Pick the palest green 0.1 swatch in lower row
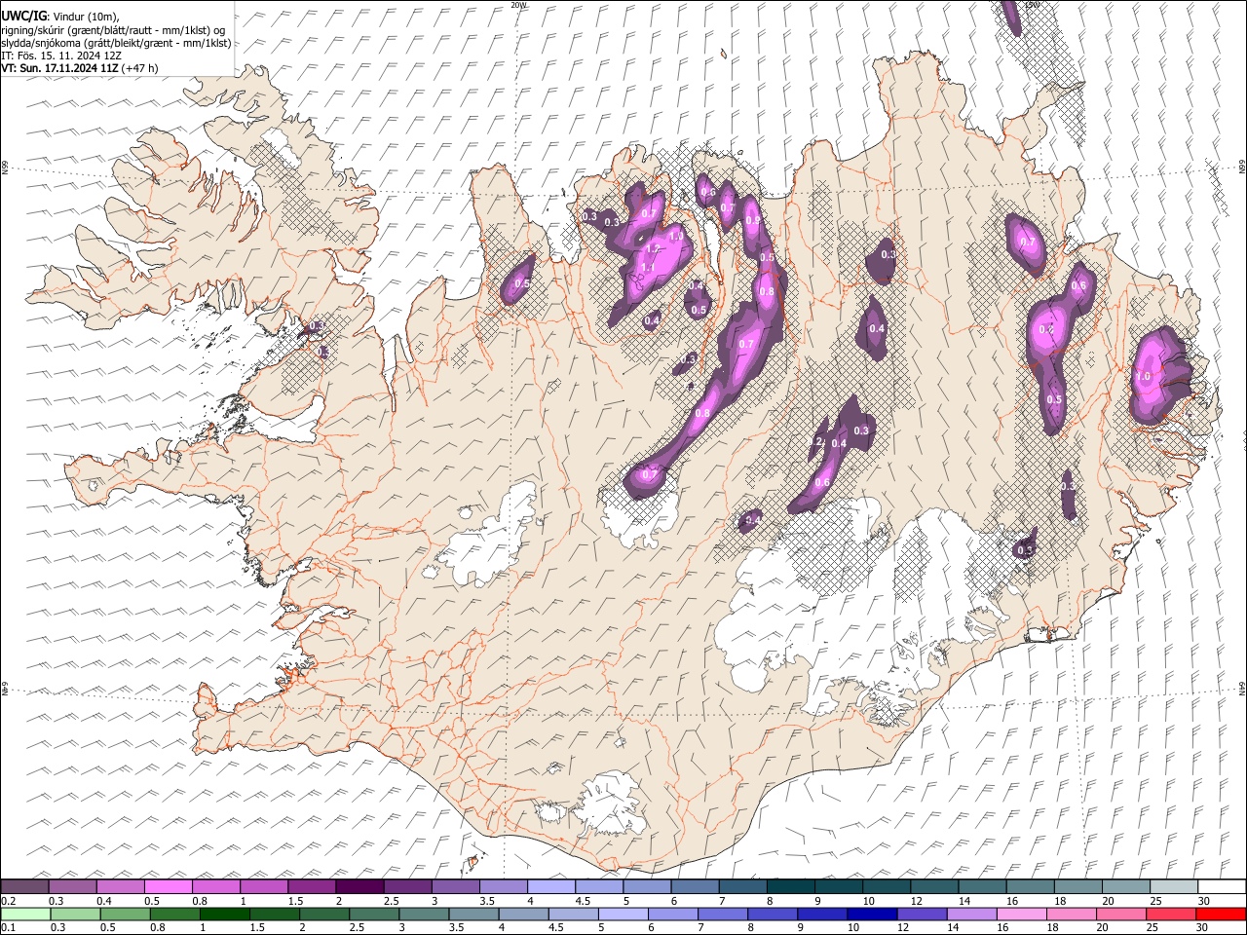This screenshot has height=935, width=1247. click(26, 914)
